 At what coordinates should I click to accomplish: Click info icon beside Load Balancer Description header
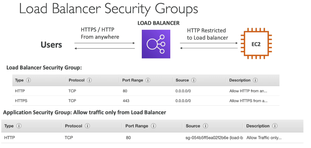[x=255, y=80]
